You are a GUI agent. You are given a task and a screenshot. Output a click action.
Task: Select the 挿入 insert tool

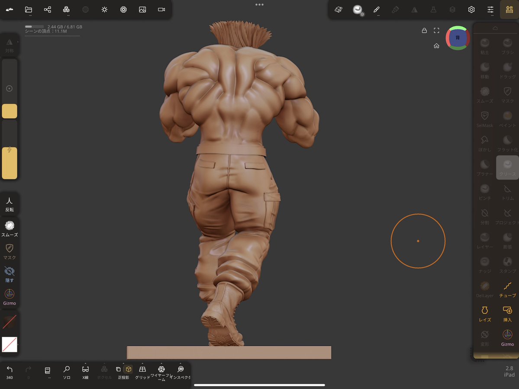(507, 314)
